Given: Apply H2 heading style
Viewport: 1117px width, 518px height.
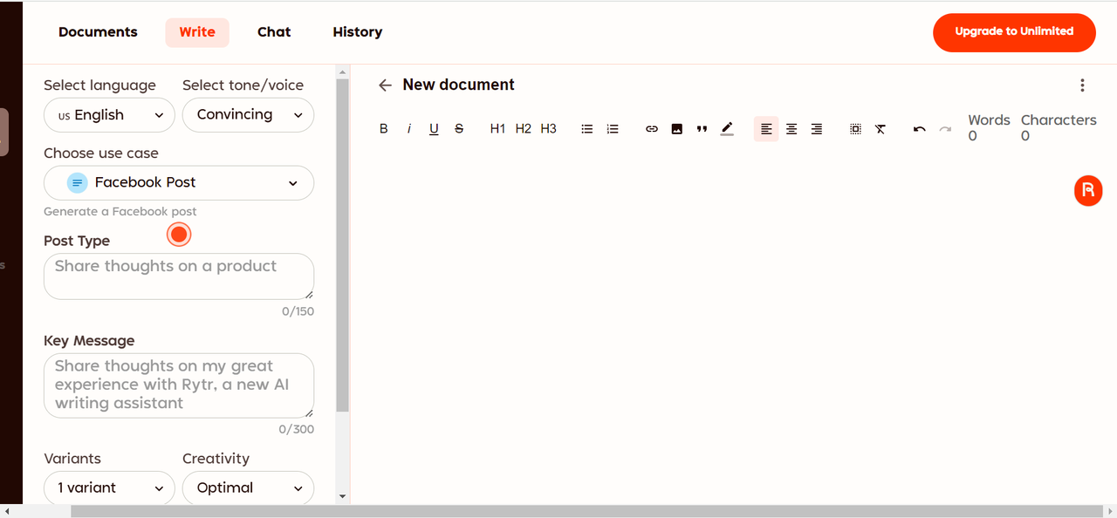Looking at the screenshot, I should [x=523, y=129].
